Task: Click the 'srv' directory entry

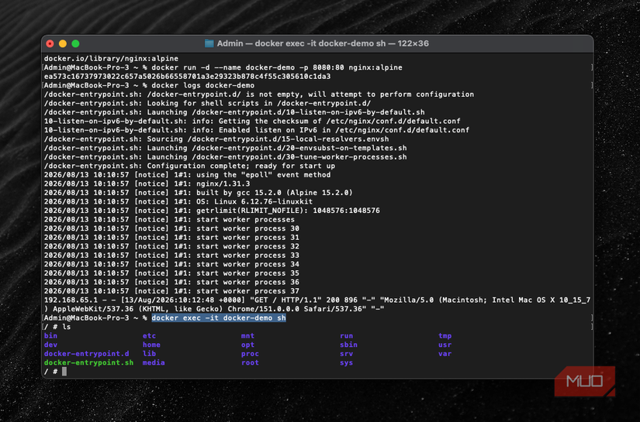Action: (347, 354)
